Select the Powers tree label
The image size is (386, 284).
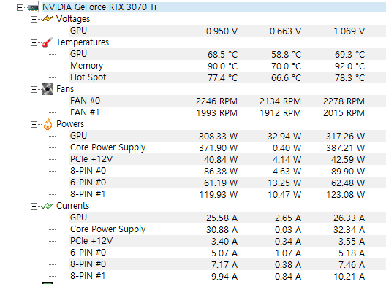click(x=70, y=124)
